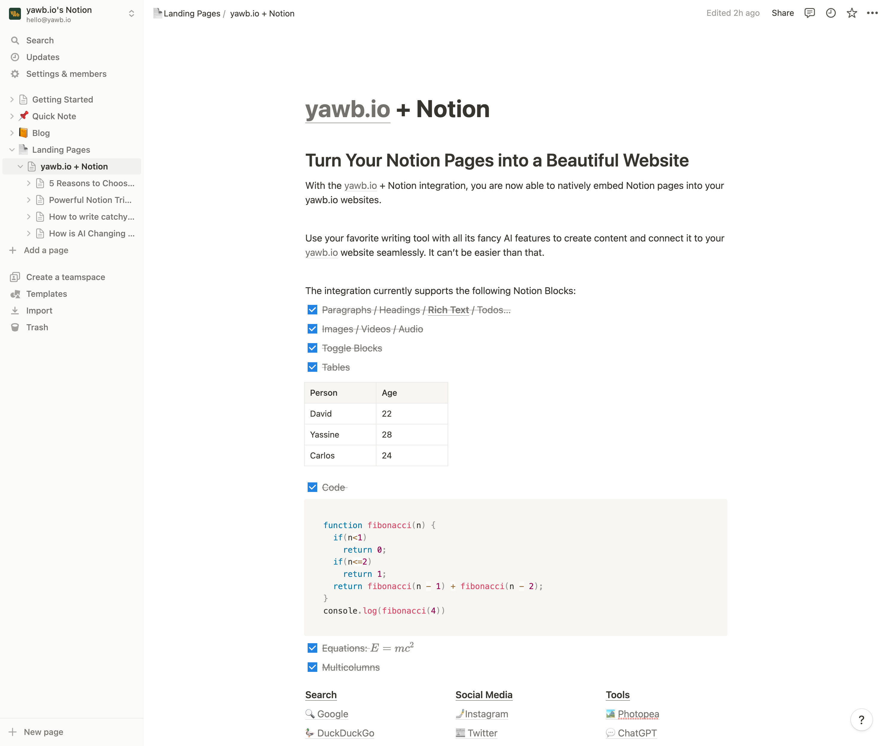This screenshot has width=888, height=746.
Task: Favorite this page with star icon
Action: [852, 13]
